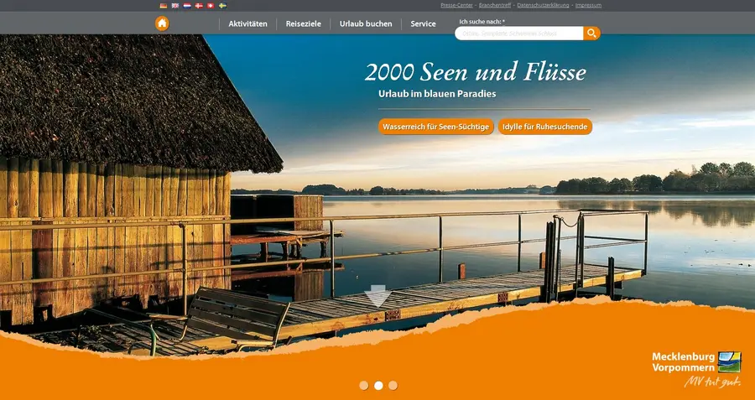Select the middle carousel slide dot
Screen dimensions: 755x400
pyautogui.click(x=378, y=386)
